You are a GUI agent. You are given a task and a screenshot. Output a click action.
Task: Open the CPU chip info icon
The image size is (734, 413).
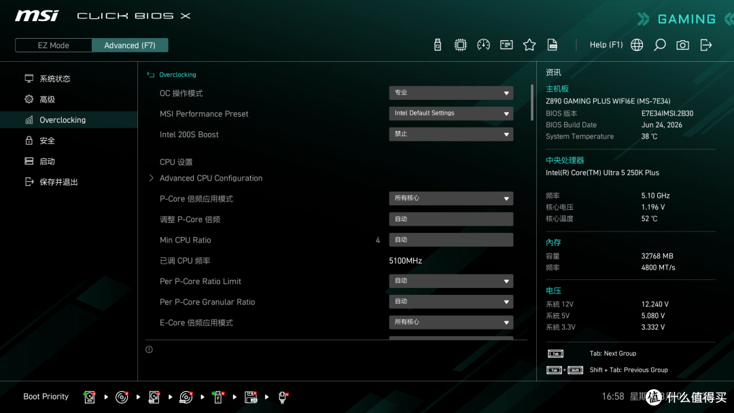[460, 45]
